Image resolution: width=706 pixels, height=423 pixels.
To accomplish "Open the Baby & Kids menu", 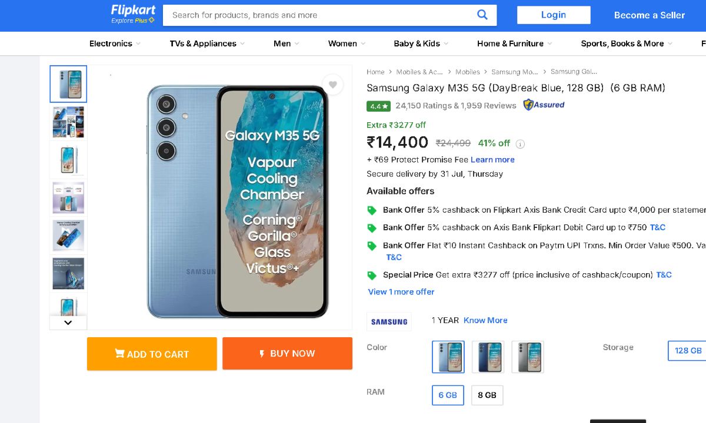I will [x=421, y=43].
